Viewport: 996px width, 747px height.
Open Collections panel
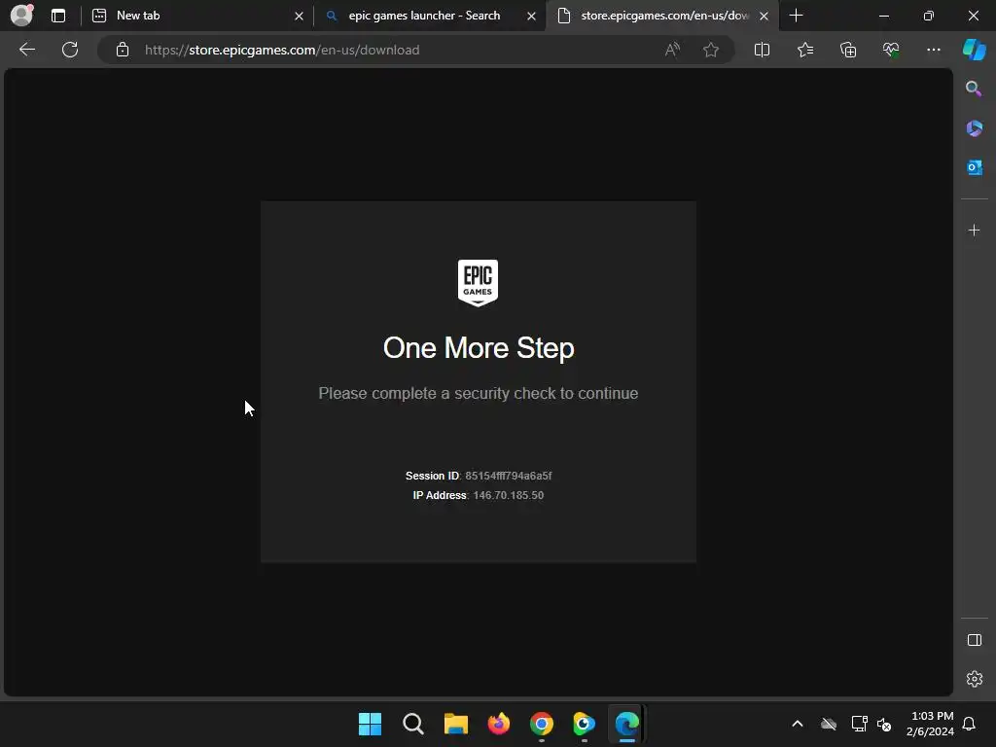click(848, 50)
